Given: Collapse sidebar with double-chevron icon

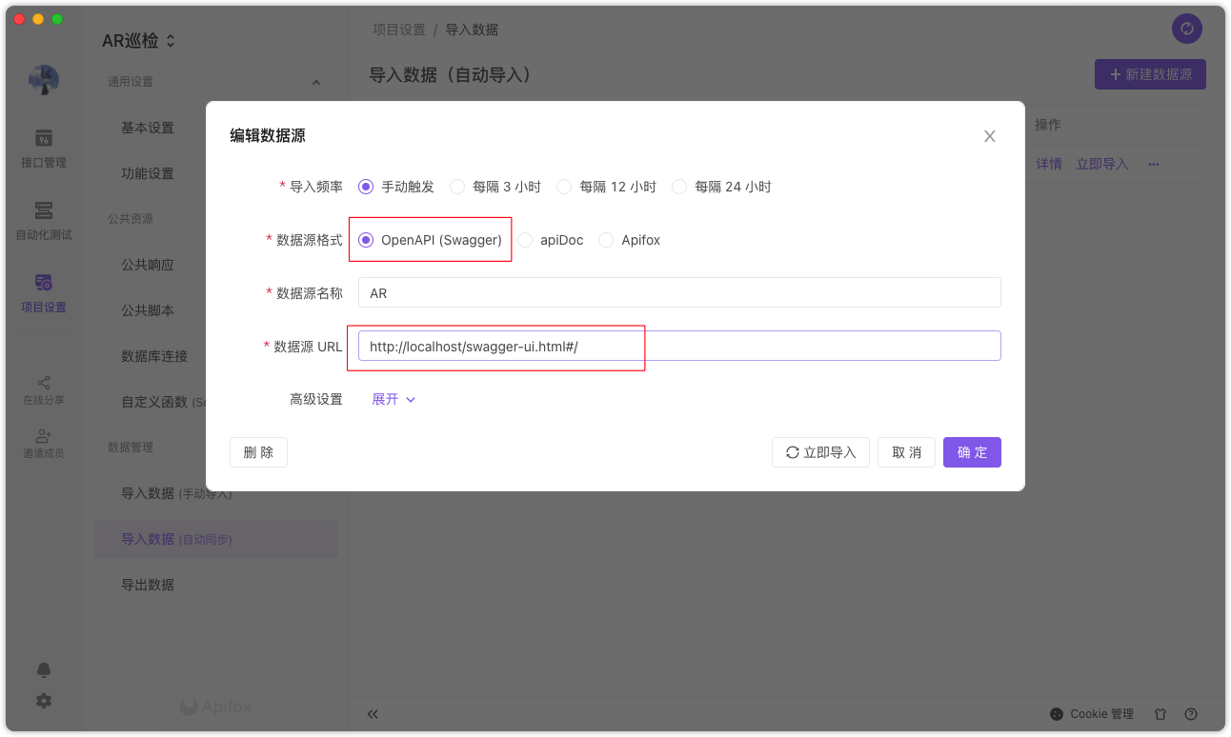Looking at the screenshot, I should [373, 713].
